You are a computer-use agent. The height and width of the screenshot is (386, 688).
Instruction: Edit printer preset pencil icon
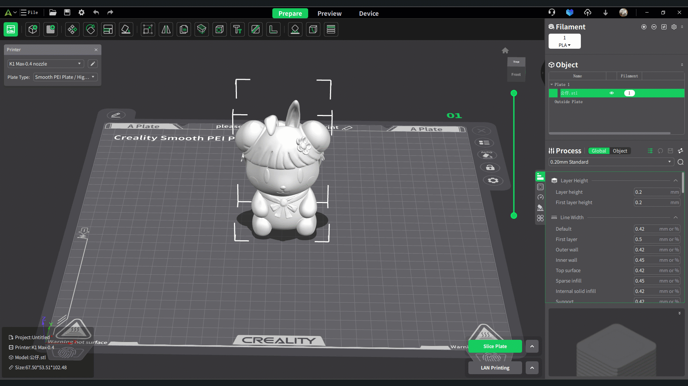tap(93, 64)
